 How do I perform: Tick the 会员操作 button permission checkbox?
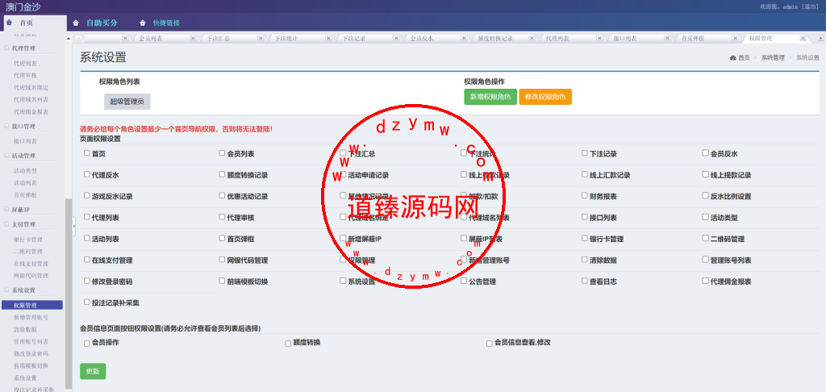(x=87, y=344)
